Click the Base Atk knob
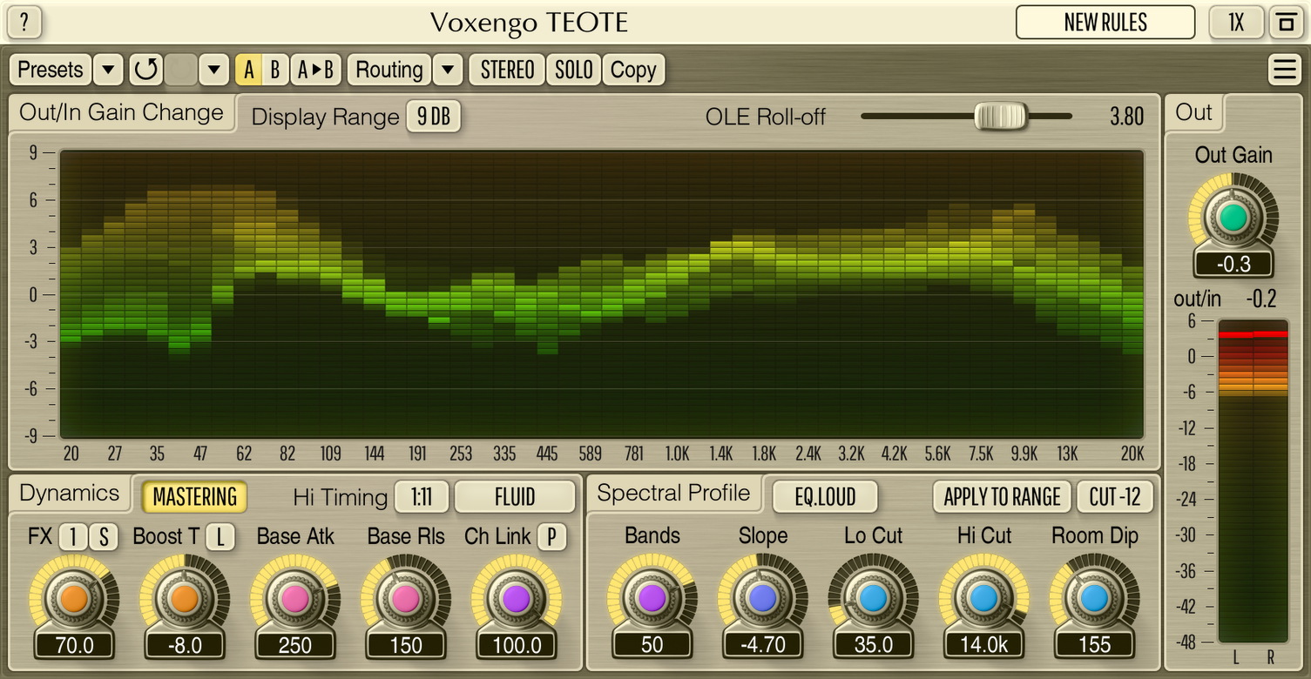The image size is (1311, 679). 295,599
